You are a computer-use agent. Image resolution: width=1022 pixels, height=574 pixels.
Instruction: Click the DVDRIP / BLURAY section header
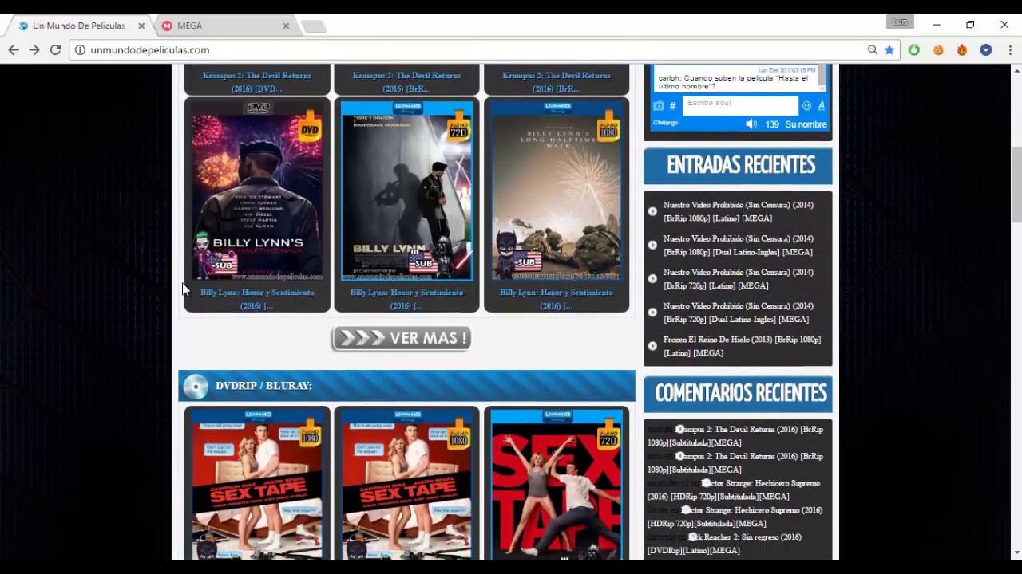point(406,386)
